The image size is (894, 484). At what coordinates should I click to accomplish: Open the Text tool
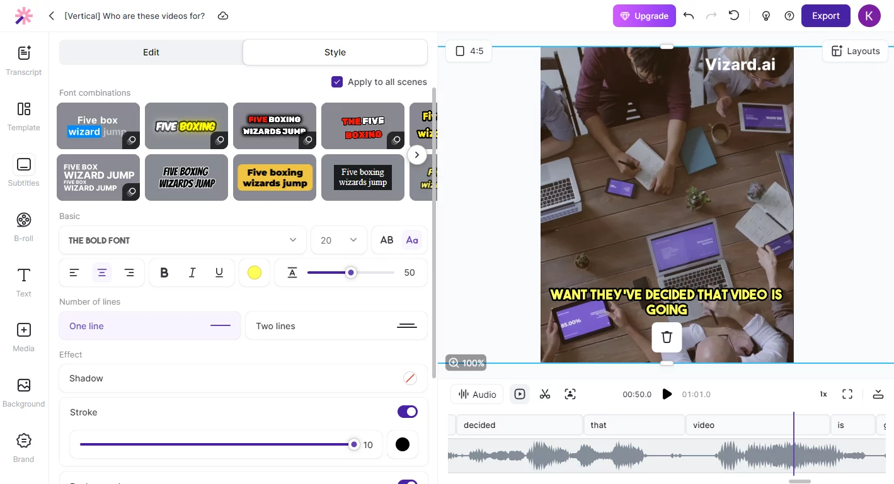click(x=24, y=282)
